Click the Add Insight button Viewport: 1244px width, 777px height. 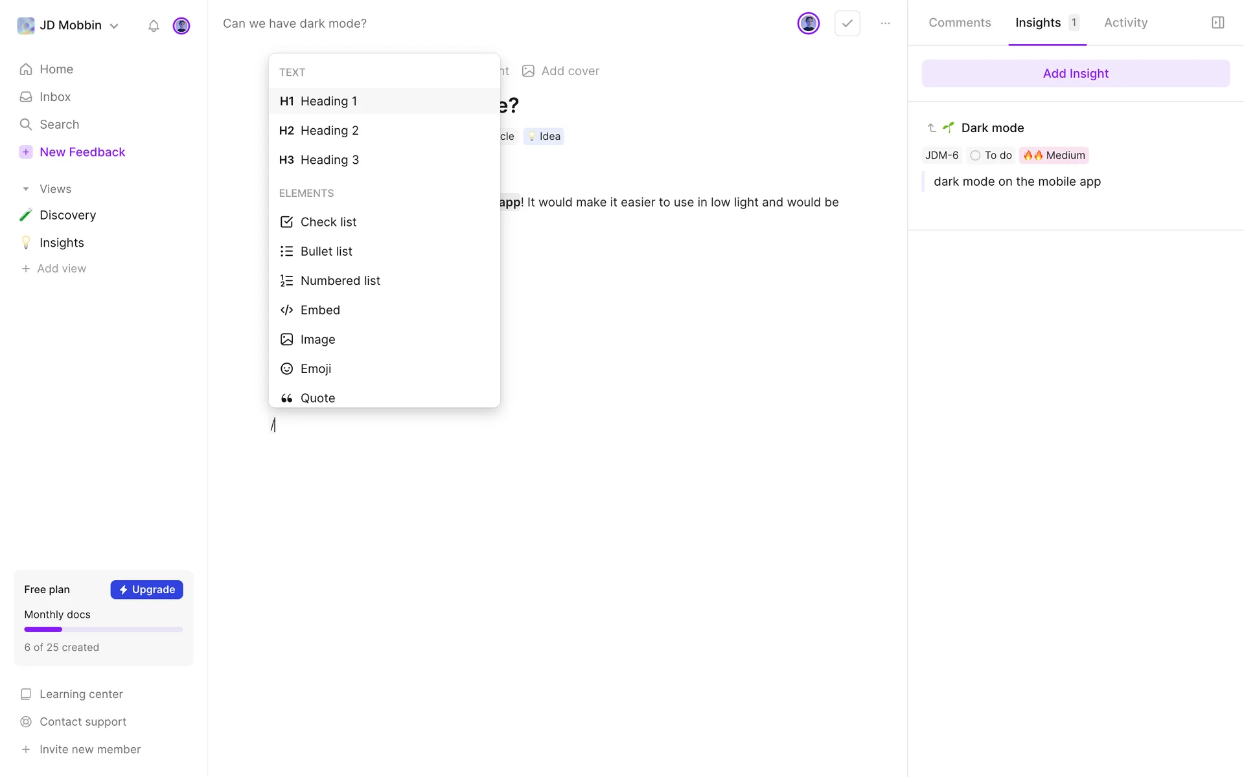coord(1076,74)
